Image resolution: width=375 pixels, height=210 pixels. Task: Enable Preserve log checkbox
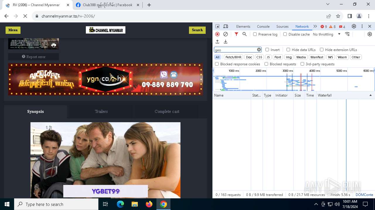click(x=255, y=34)
